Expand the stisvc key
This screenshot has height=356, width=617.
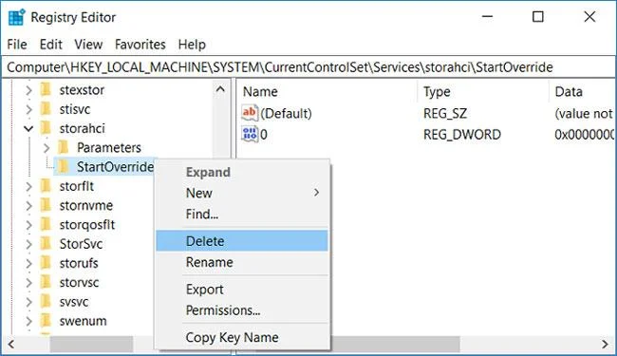(28, 109)
